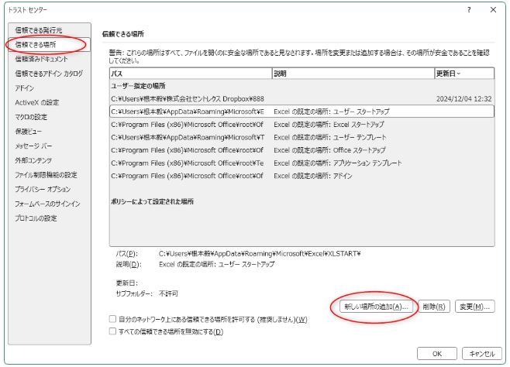Select the Dropbox¥888 trusted location row
This screenshot has width=510, height=367.
(302, 99)
